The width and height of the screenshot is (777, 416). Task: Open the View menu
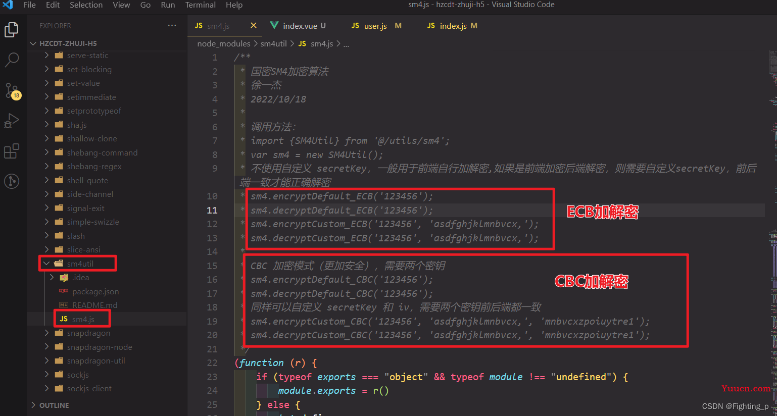point(121,5)
